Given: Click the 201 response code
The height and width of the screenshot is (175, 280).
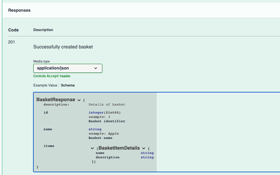Looking at the screenshot, I should 11,42.
